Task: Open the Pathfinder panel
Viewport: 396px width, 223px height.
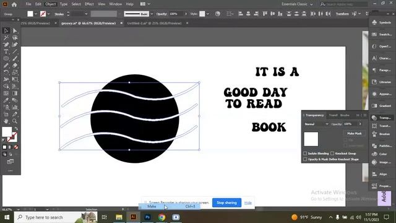Action: coord(382,146)
